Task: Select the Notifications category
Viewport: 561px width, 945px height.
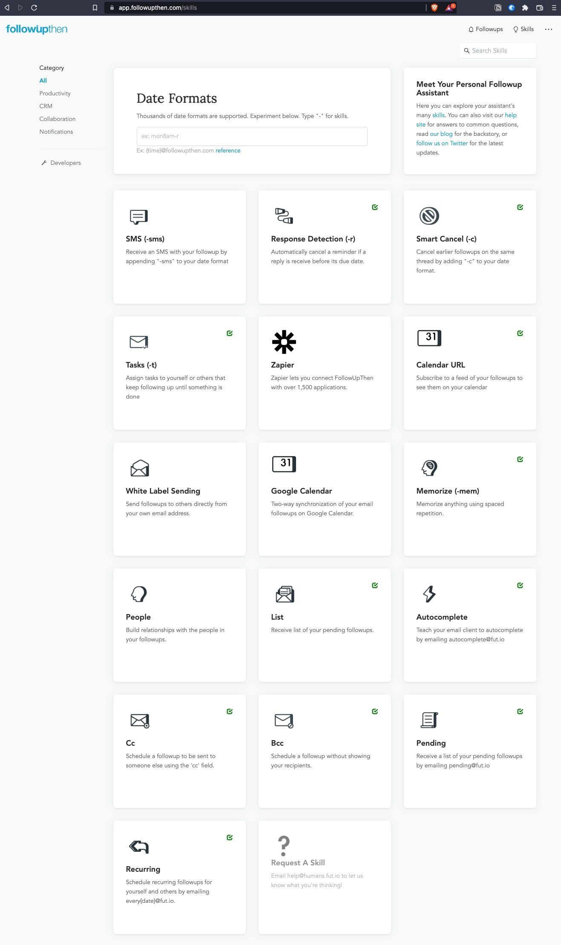Action: point(56,132)
